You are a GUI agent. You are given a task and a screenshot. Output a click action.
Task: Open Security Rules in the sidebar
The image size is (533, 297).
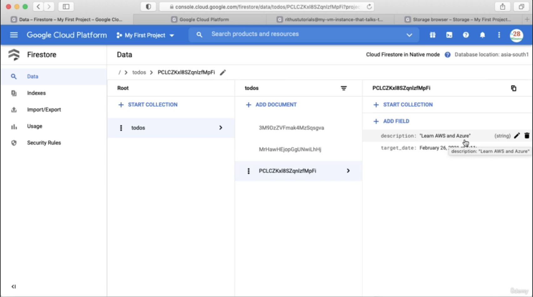point(53,143)
